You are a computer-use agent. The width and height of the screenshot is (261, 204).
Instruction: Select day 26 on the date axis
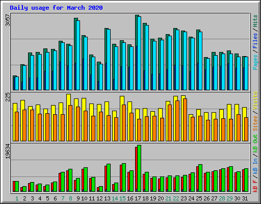coord(206,198)
